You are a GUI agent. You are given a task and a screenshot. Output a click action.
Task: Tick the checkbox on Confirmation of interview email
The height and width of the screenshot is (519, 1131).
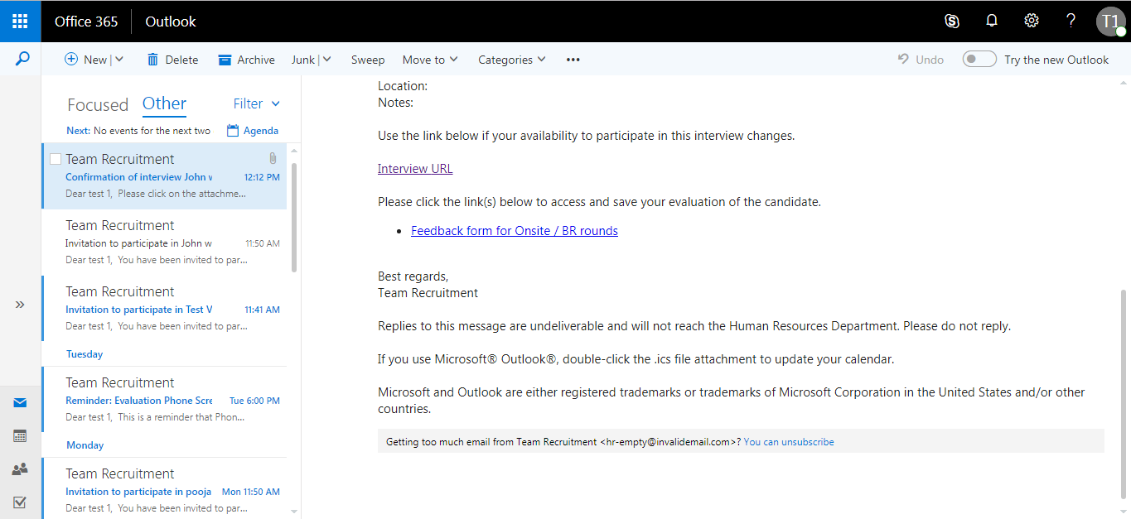[x=56, y=159]
